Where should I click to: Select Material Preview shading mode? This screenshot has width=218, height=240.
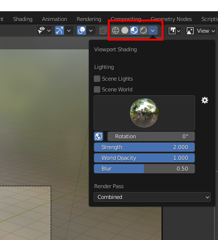click(x=134, y=30)
